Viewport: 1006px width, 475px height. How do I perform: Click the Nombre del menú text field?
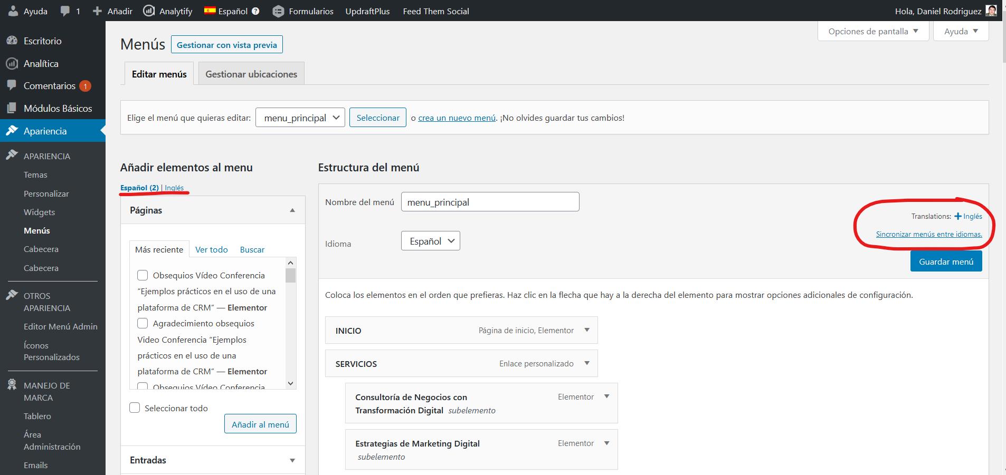(490, 202)
